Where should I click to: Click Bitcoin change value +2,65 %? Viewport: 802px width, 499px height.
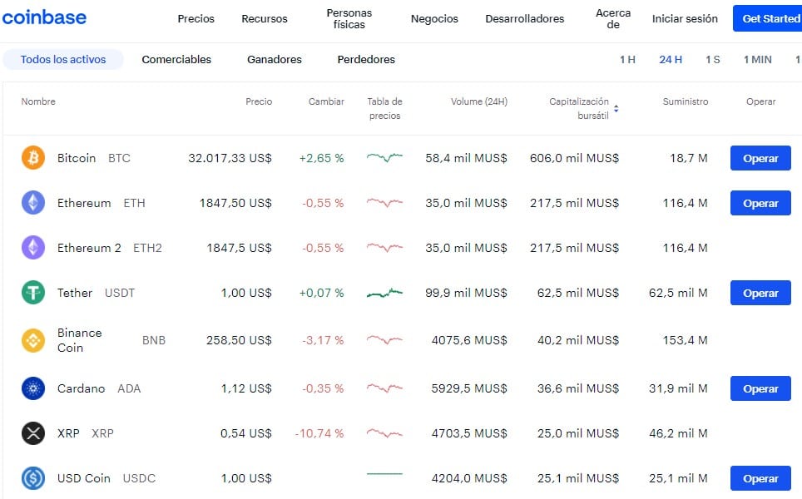[x=321, y=158]
